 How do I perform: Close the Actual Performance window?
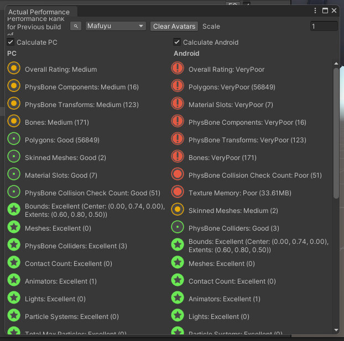(334, 10)
